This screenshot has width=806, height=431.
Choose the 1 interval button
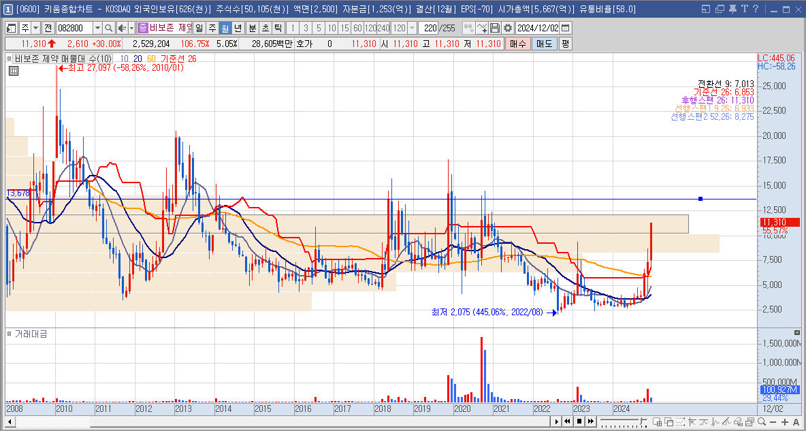293,29
